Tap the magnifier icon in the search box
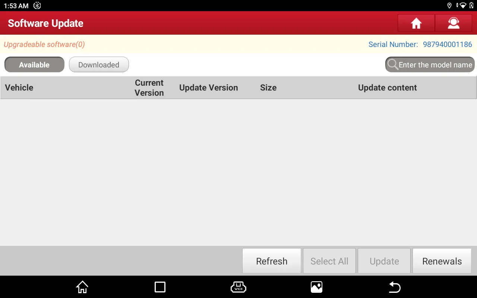The height and width of the screenshot is (298, 477). pos(392,64)
